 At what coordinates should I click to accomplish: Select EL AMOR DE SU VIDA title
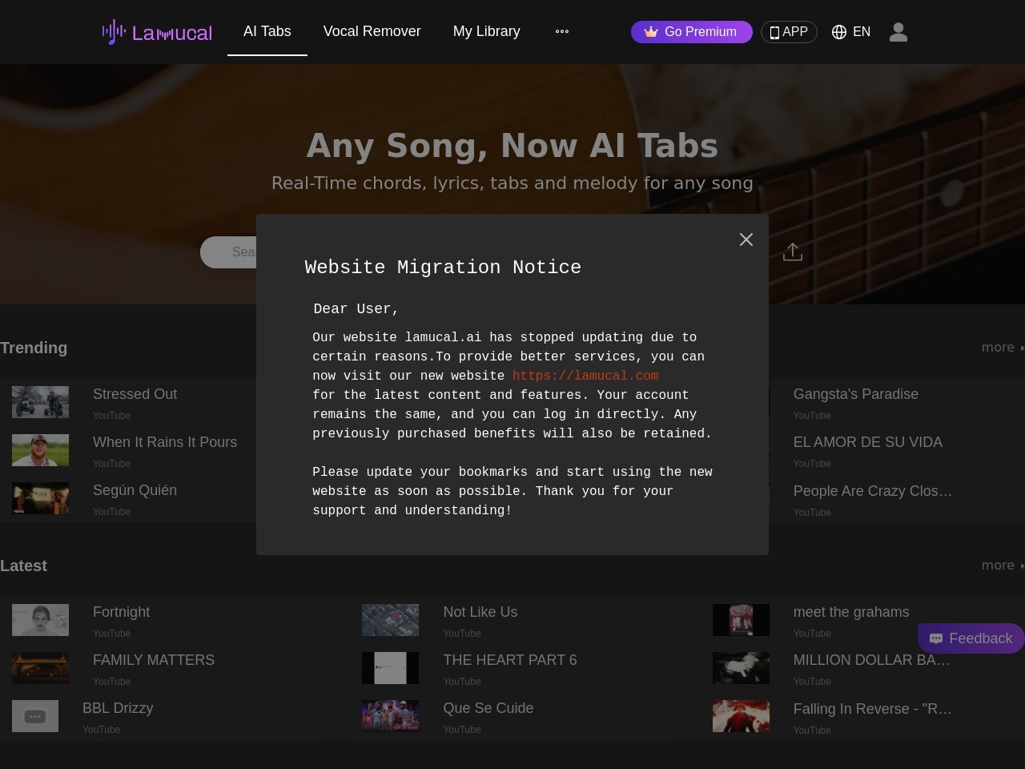click(868, 442)
